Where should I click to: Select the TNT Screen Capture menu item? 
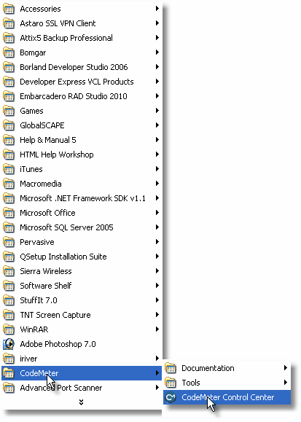[82, 315]
